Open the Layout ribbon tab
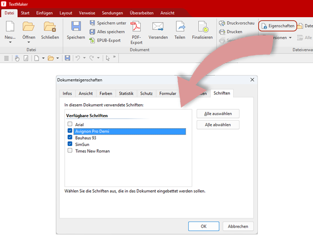Viewport: 313px width, 236px height. coord(66,13)
